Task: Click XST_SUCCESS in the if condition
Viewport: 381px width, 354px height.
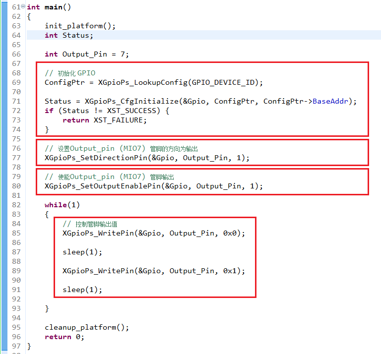Action: click(x=131, y=111)
